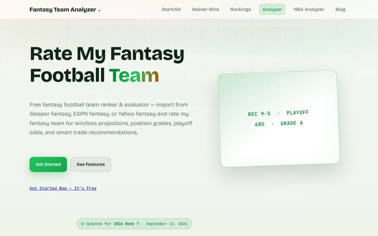The image size is (378, 236).
Task: Visit the Blog link
Action: pos(340,9)
